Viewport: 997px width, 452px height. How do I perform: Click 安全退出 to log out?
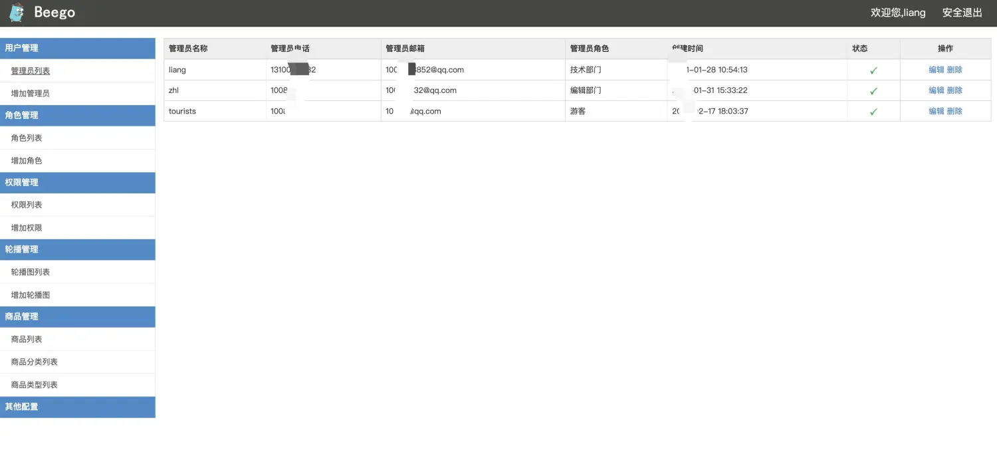962,13
